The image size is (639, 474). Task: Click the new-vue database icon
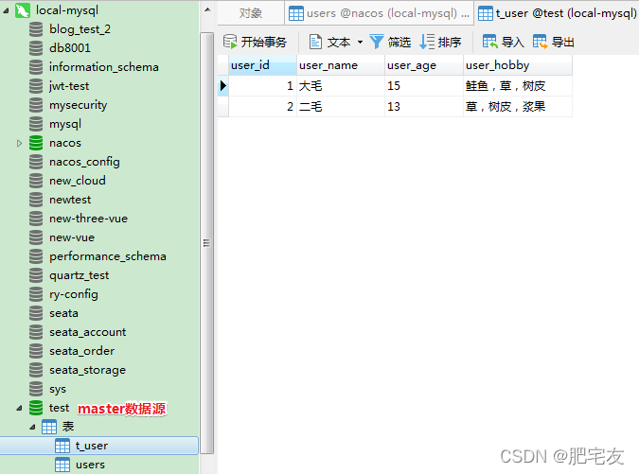(x=36, y=237)
